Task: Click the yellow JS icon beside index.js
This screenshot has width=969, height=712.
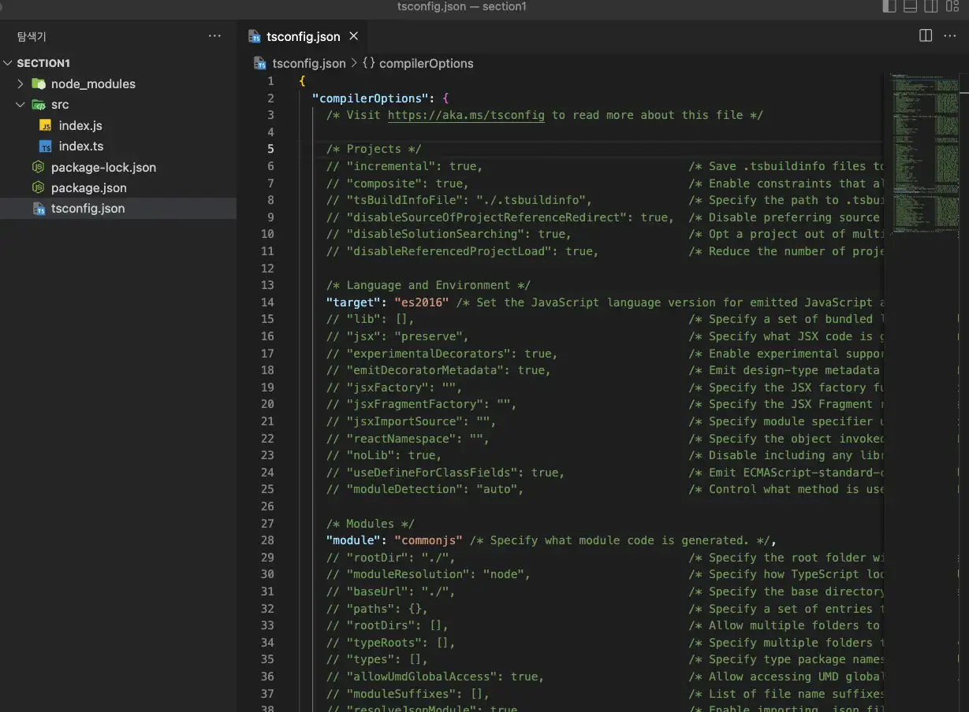Action: tap(46, 125)
